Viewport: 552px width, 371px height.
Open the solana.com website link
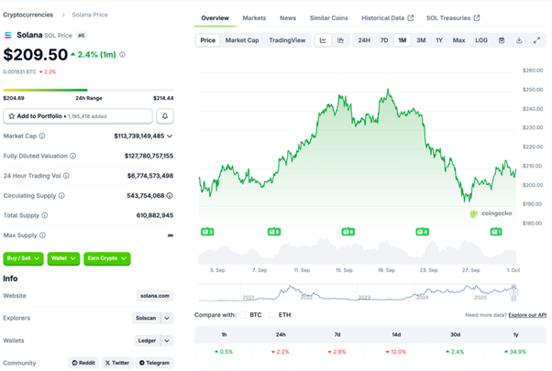[153, 296]
